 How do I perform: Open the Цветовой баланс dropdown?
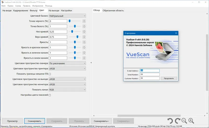click(67, 16)
